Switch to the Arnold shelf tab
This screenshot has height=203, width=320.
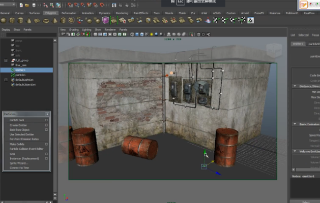pos(245,13)
